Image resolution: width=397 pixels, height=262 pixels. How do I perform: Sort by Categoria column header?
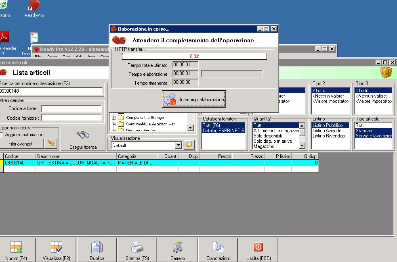coord(137,156)
